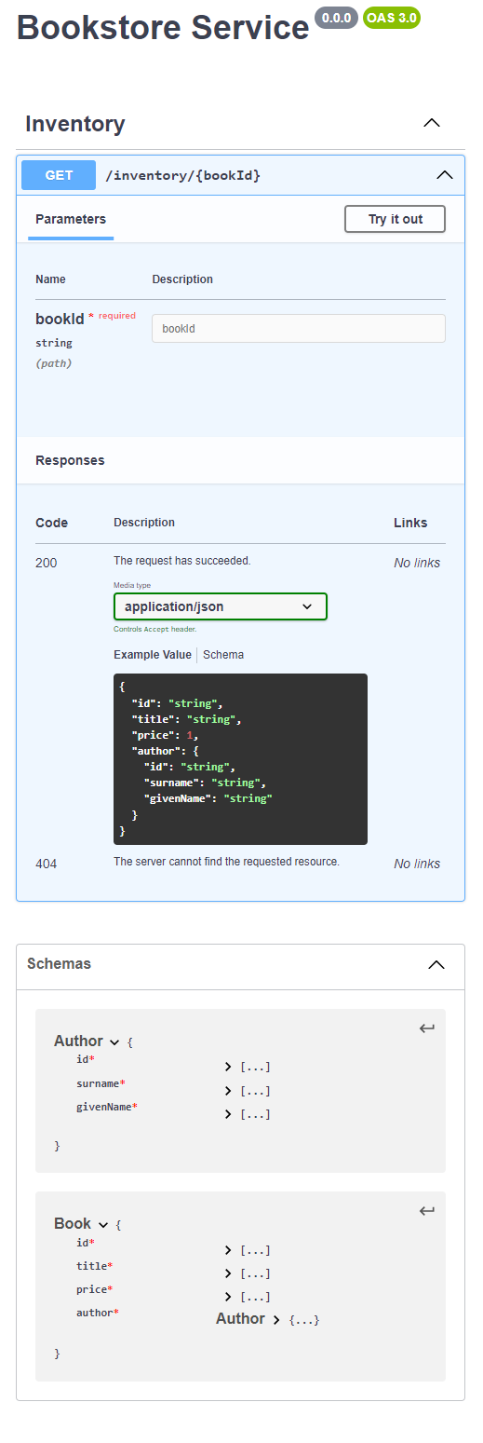483x1443 pixels.
Task: Click the example JSON code block
Action: coord(240,759)
